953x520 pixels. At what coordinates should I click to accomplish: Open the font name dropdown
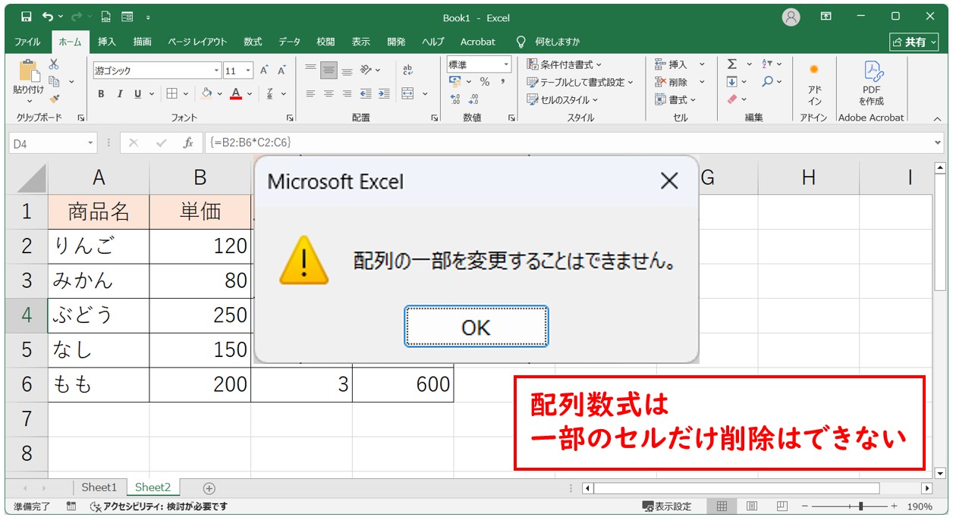pos(216,70)
